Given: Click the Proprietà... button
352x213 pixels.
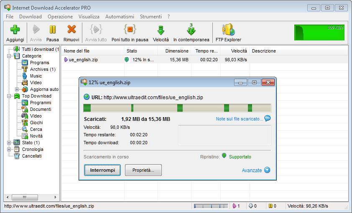Looking at the screenshot, I should point(143,170).
